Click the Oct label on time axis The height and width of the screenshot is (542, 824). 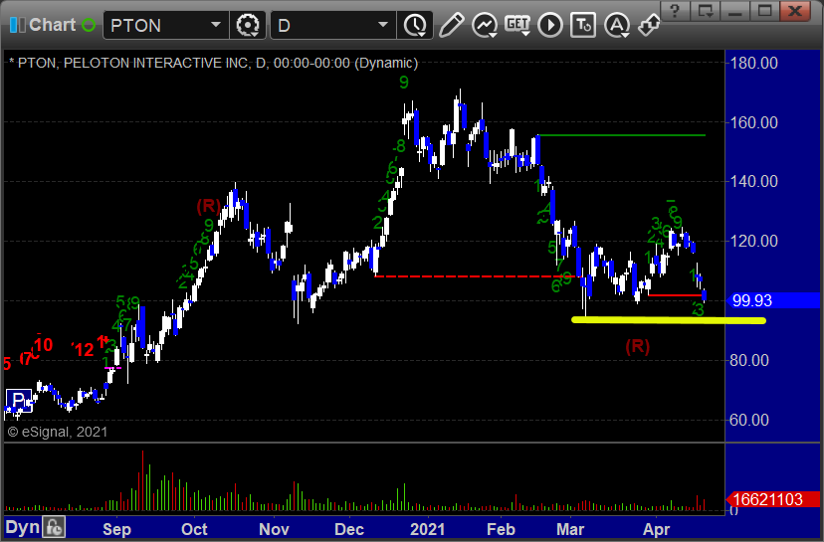(194, 529)
